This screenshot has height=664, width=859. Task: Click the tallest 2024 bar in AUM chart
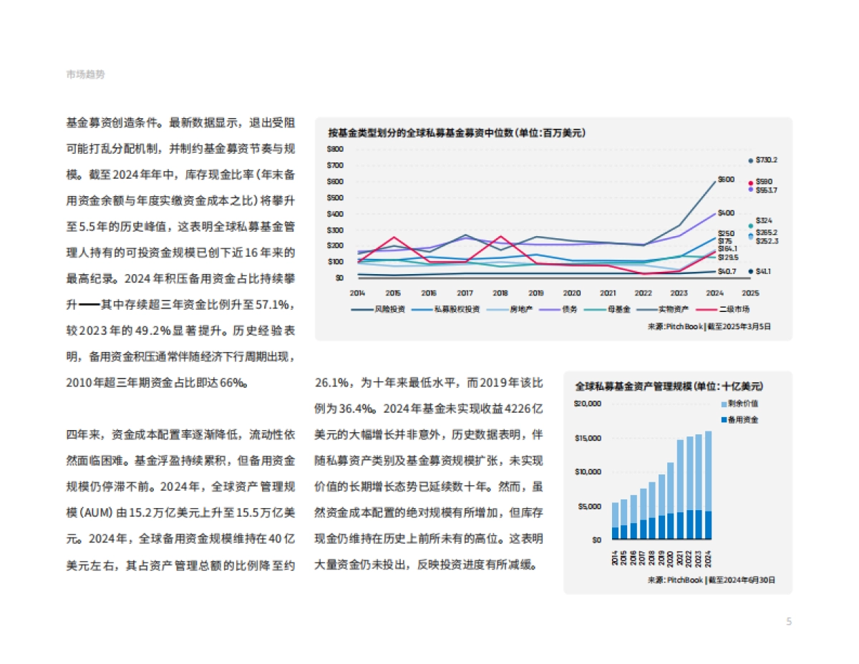[x=707, y=487]
